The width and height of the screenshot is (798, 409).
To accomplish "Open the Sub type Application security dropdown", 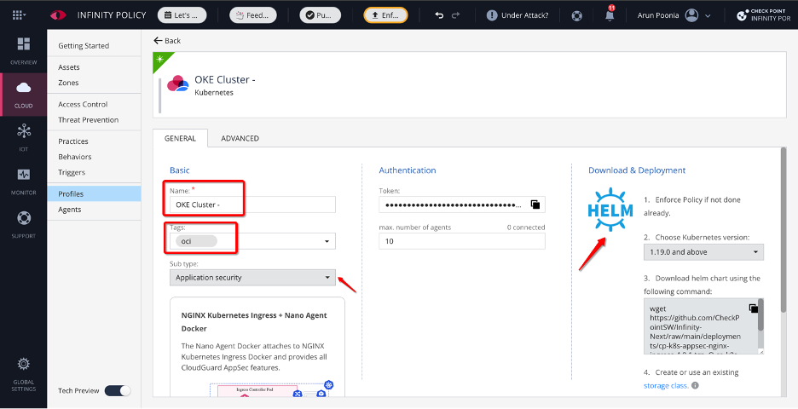I will 252,278.
